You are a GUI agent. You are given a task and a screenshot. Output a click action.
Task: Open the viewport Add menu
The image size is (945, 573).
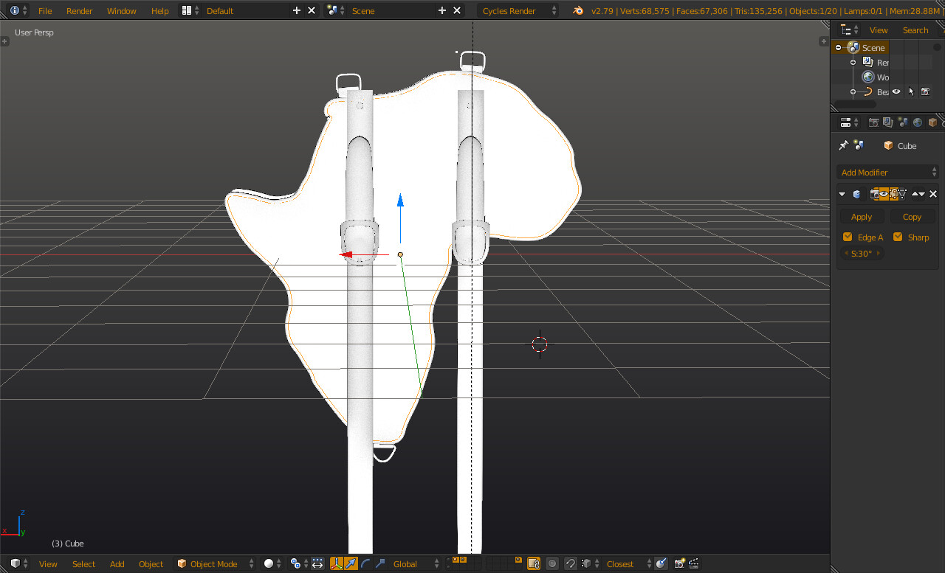(x=117, y=563)
